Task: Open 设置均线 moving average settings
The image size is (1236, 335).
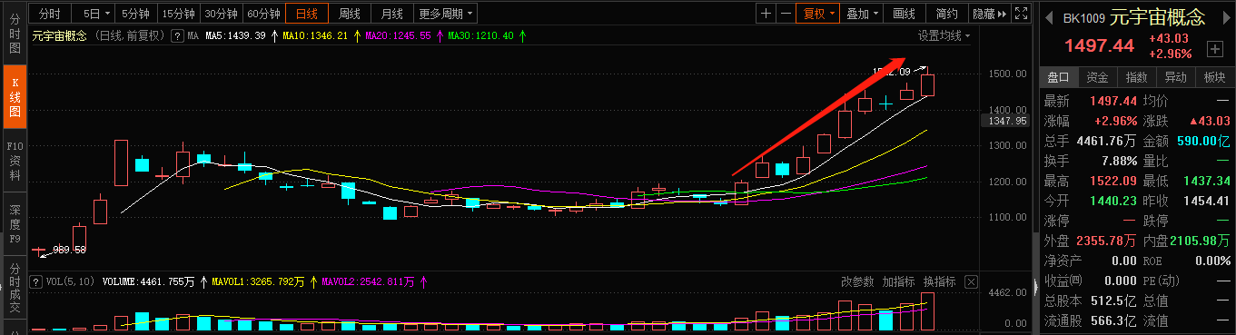Action: [x=943, y=35]
